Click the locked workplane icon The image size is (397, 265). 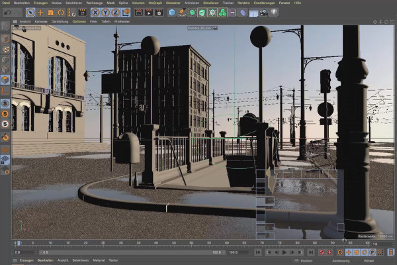[5, 160]
